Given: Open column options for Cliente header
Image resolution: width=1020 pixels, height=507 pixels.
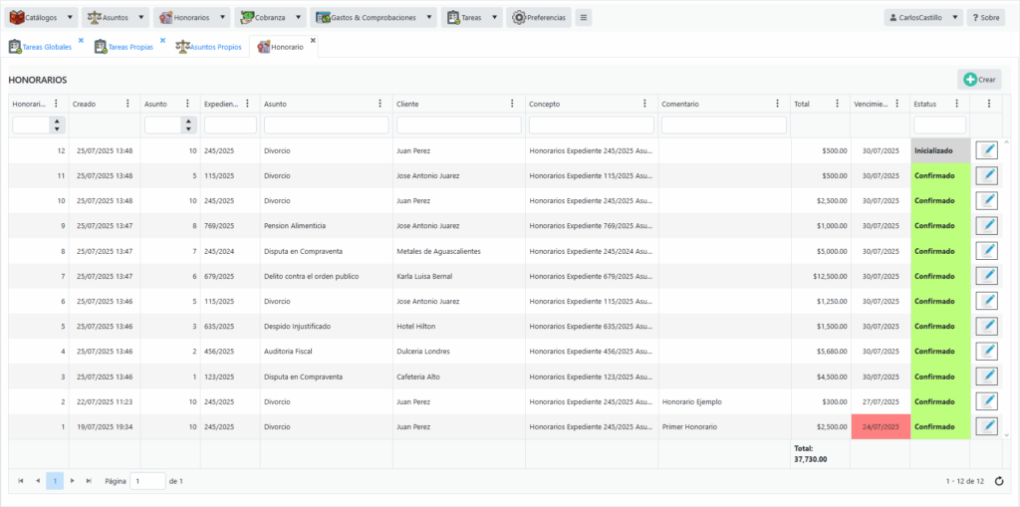Looking at the screenshot, I should (x=513, y=104).
